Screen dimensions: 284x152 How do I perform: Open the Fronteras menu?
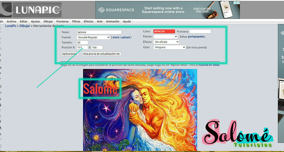point(62,21)
